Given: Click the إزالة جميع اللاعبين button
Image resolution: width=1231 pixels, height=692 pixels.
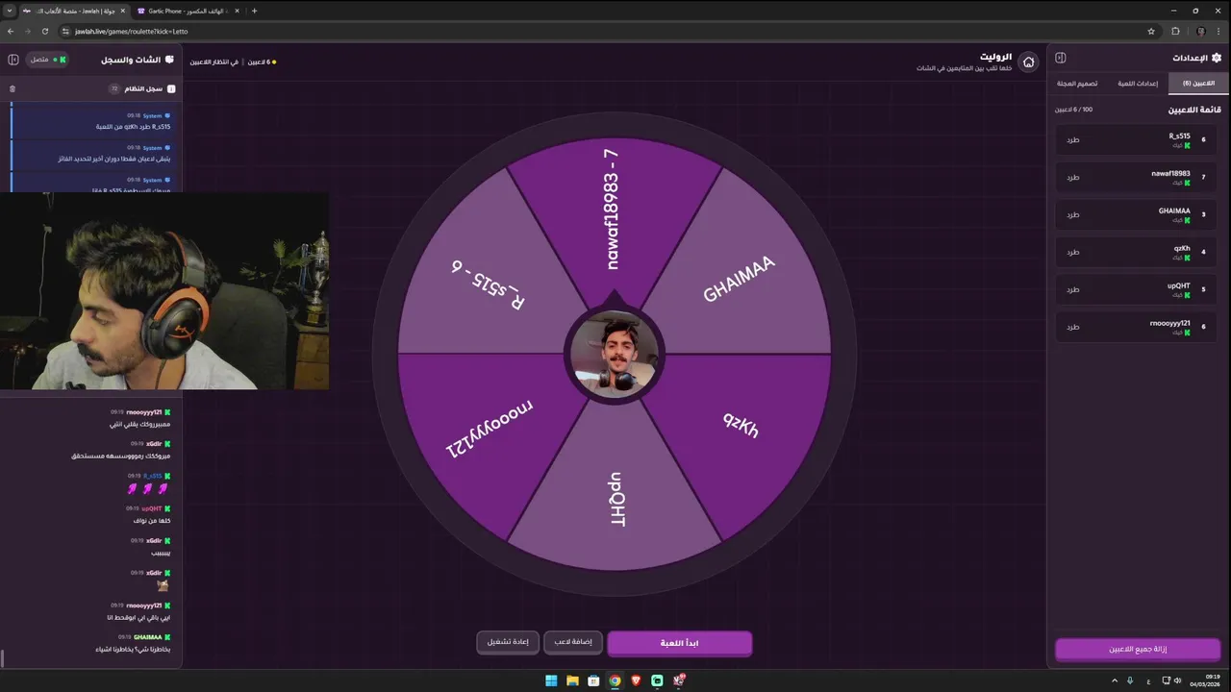Looking at the screenshot, I should 1138,650.
